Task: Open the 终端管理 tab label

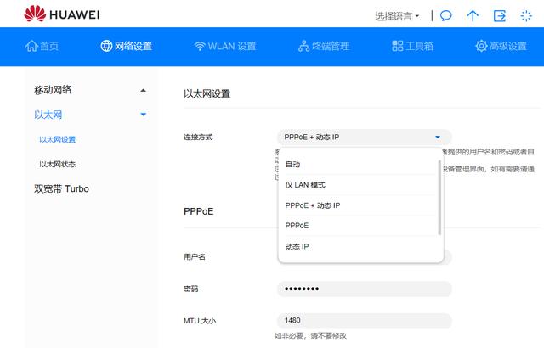Action: pos(331,46)
